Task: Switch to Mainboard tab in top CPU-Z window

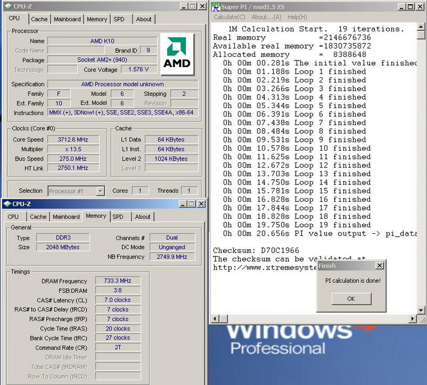Action: point(67,20)
